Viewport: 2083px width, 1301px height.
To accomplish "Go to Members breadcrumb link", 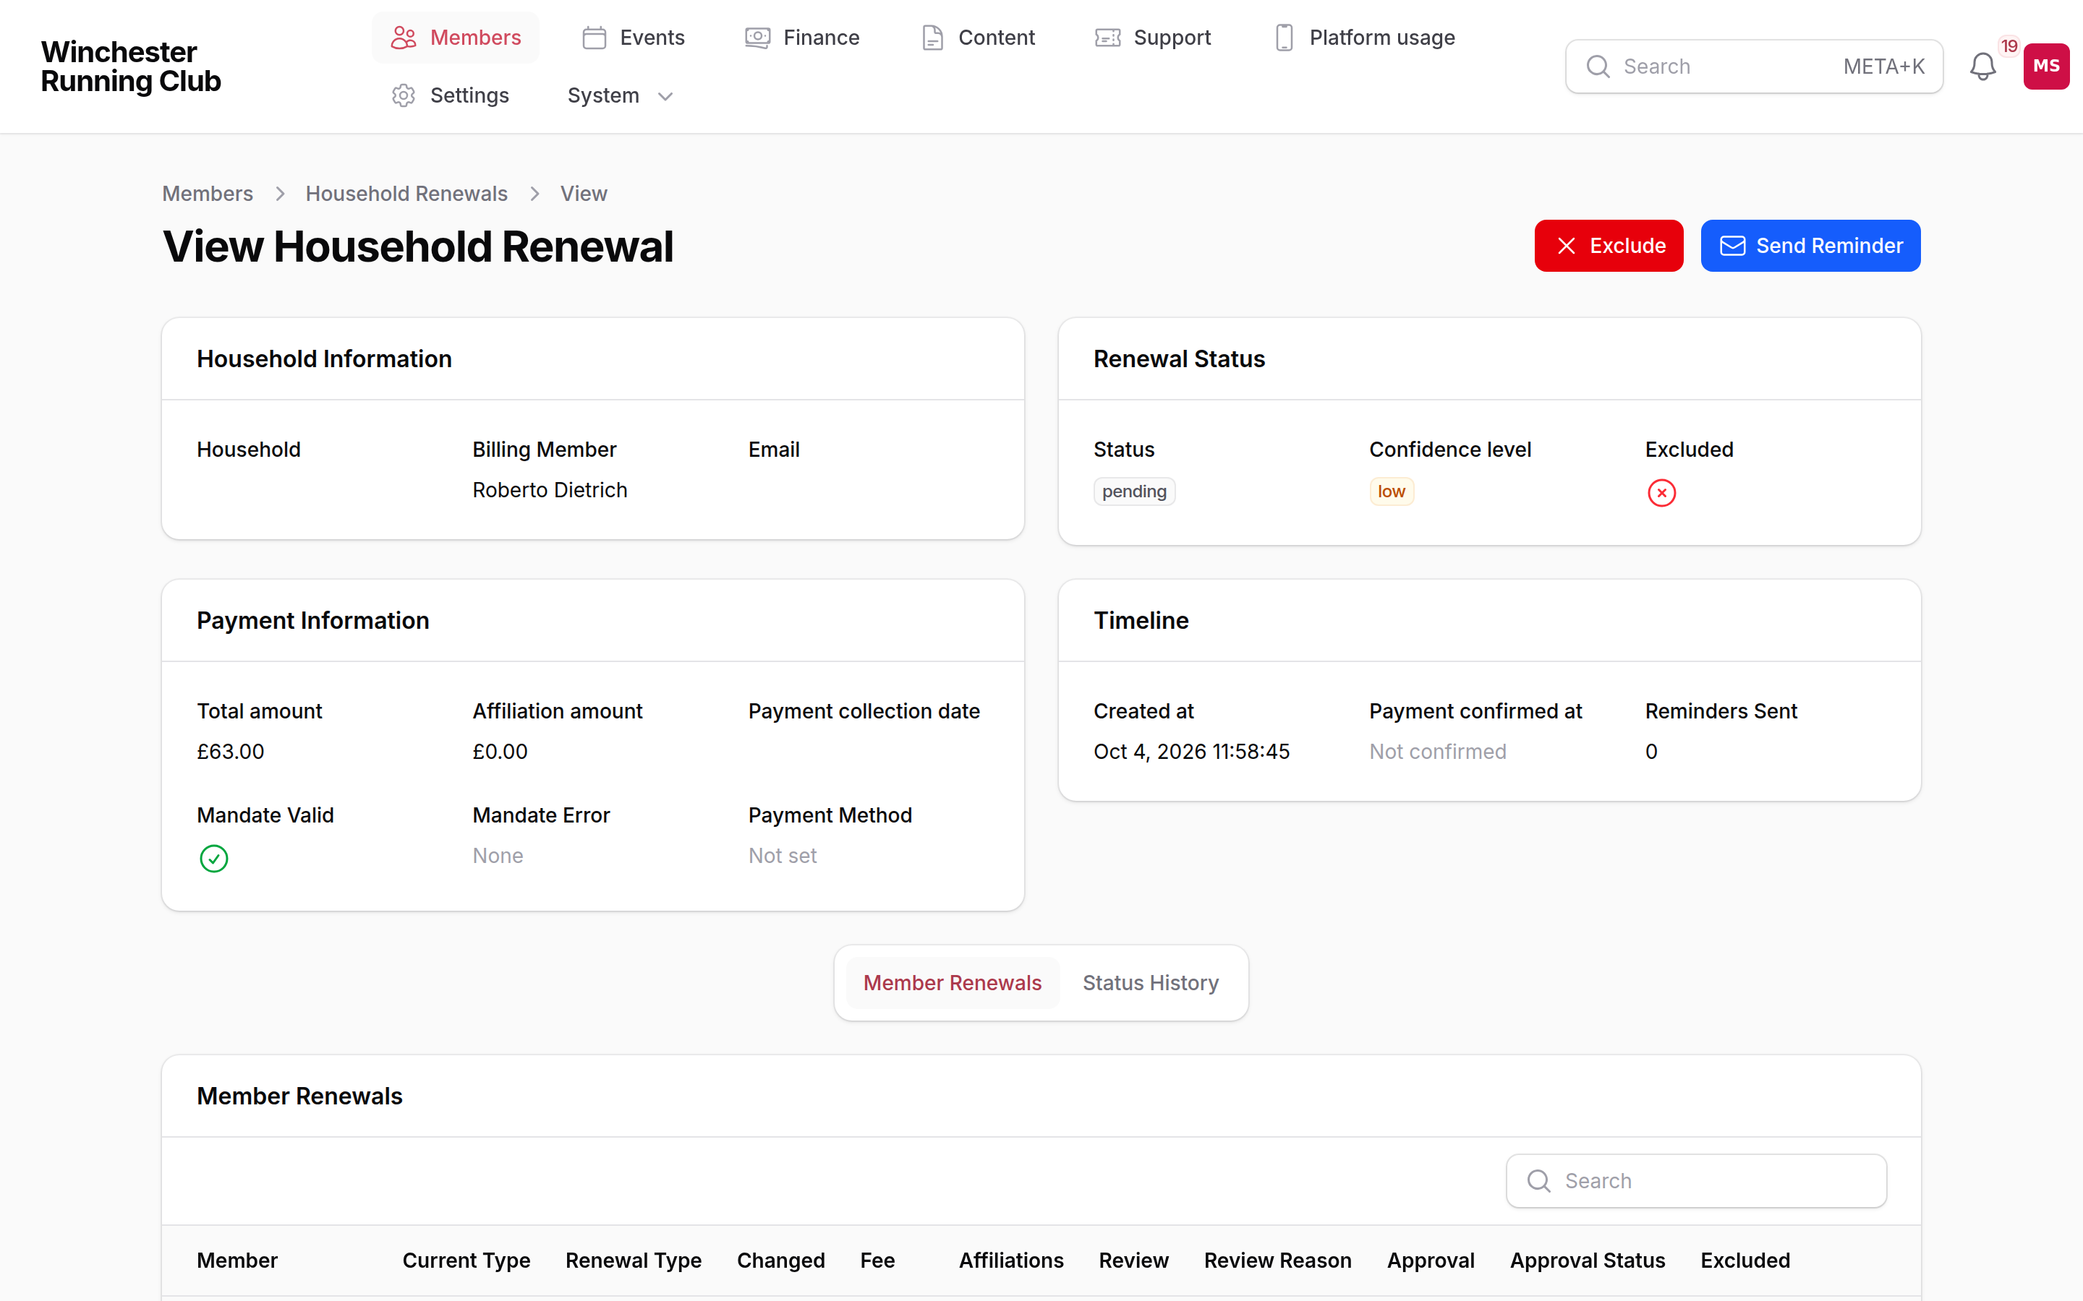I will pyautogui.click(x=208, y=194).
